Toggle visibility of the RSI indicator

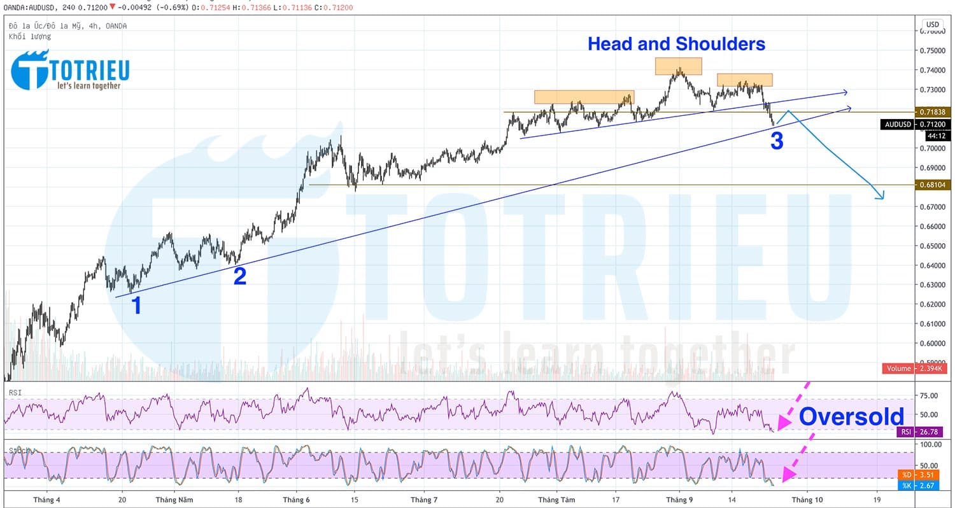click(x=15, y=393)
